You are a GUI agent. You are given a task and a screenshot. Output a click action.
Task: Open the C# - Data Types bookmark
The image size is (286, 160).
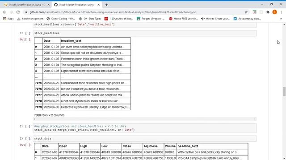click(x=90, y=19)
